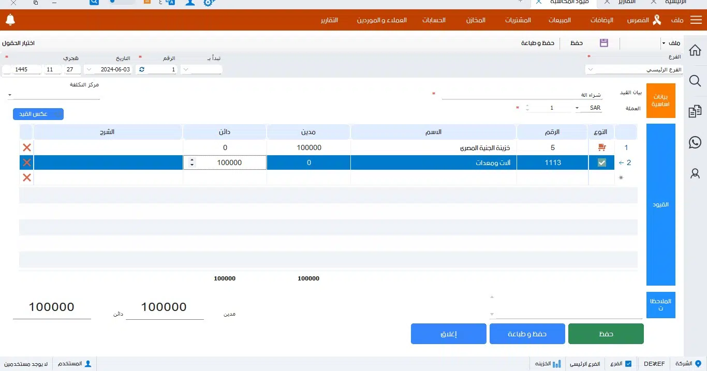Expand the الفرع الرئيسي branch dropdown
707x371 pixels.
(591, 69)
